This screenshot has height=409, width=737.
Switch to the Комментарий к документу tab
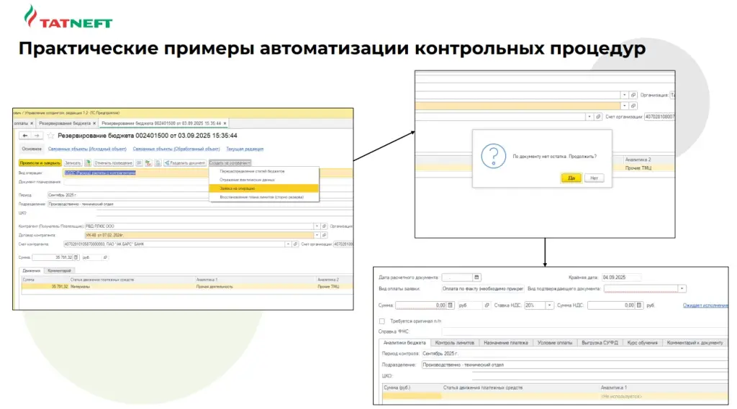(x=695, y=343)
